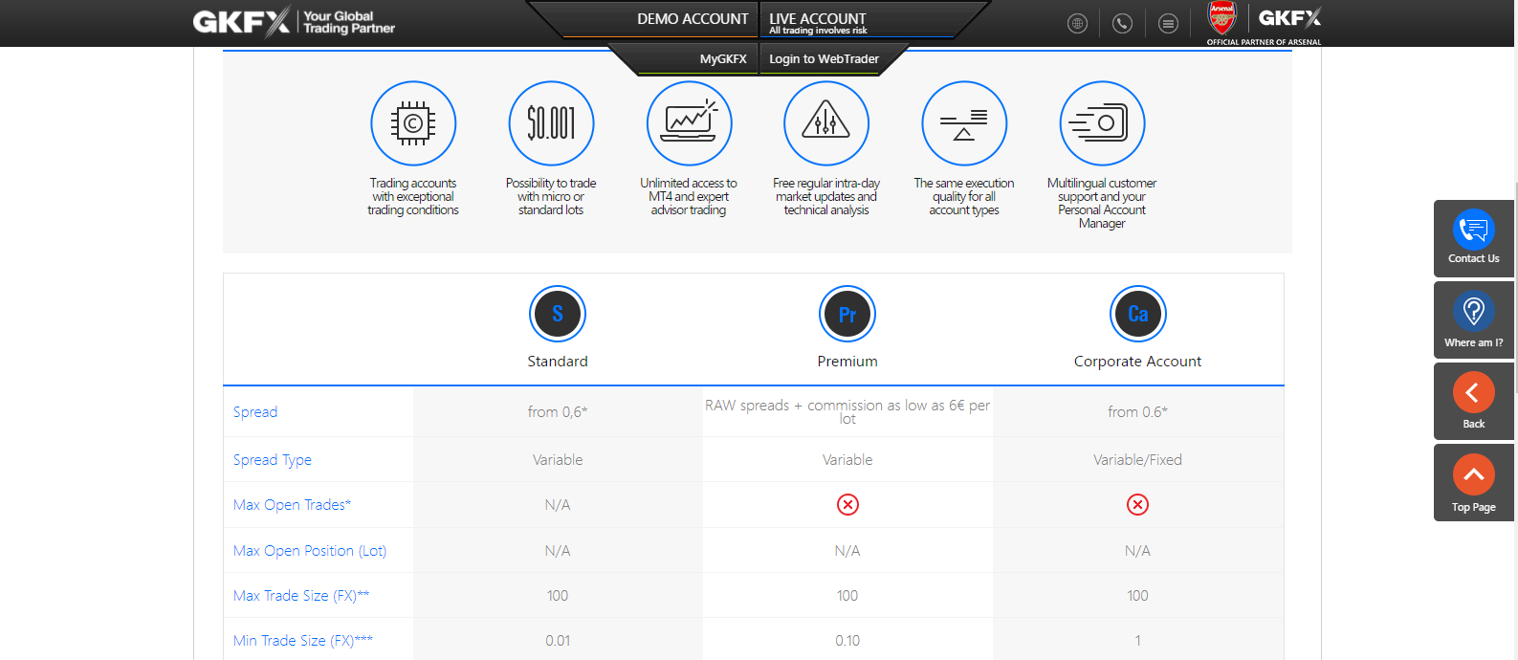Screen dimensions: 1518x660
Task: Click the 0.10 min trade size cell
Action: [847, 641]
